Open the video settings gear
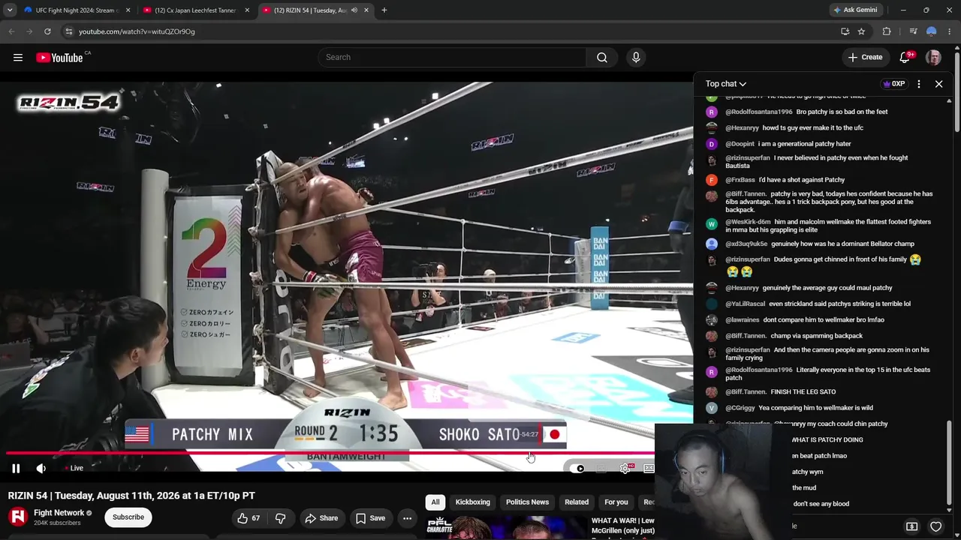 [625, 469]
